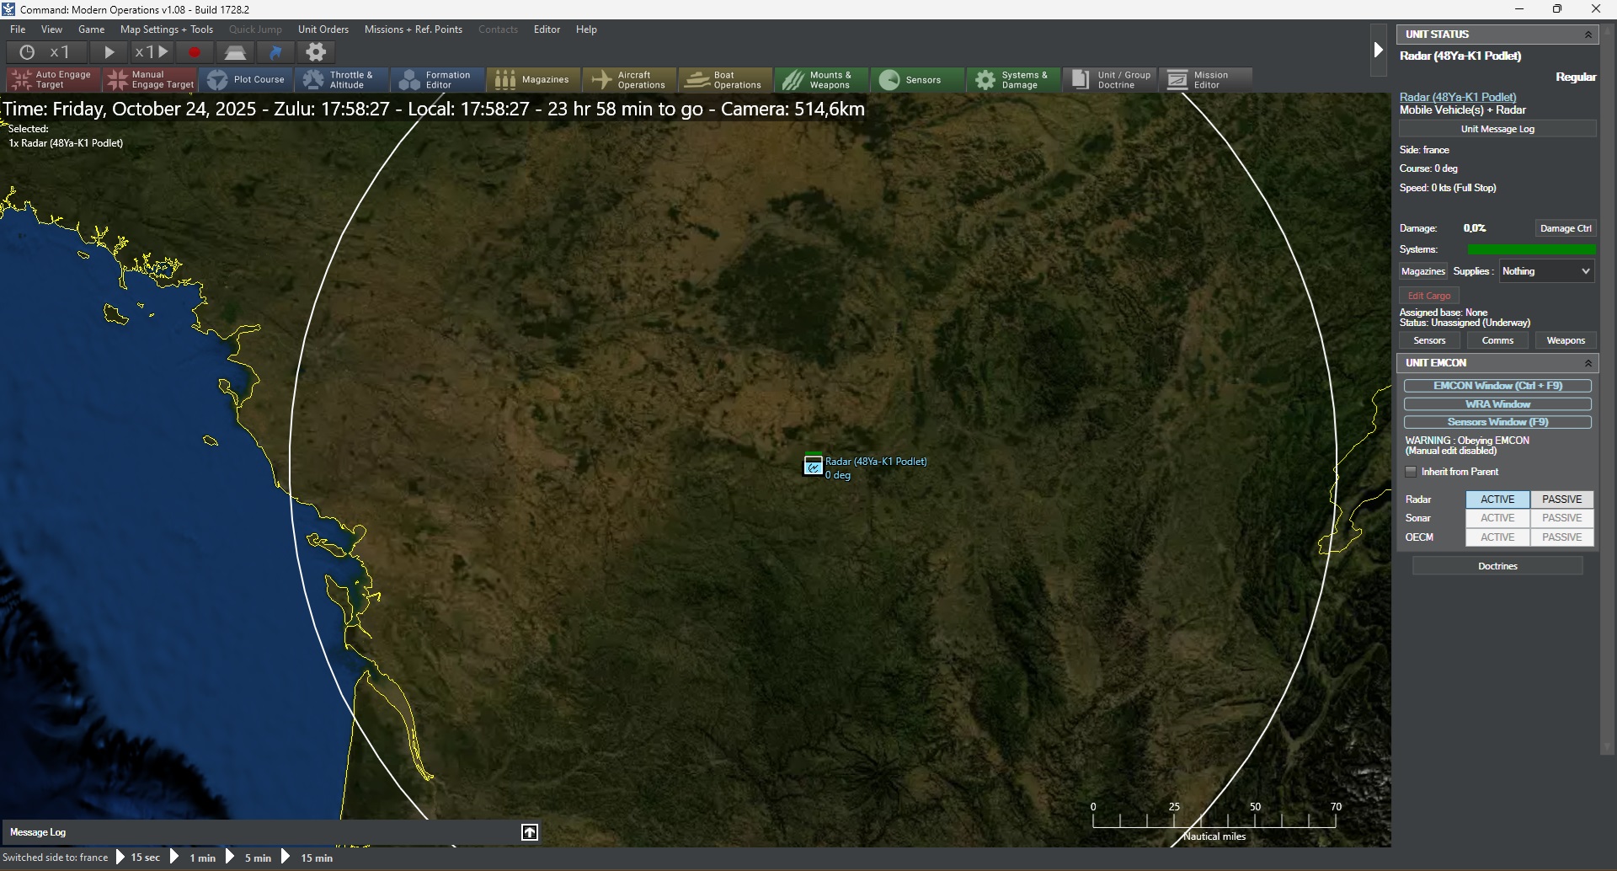Viewport: 1617px width, 871px height.
Task: Click the Unit Message Log button
Action: tap(1497, 129)
